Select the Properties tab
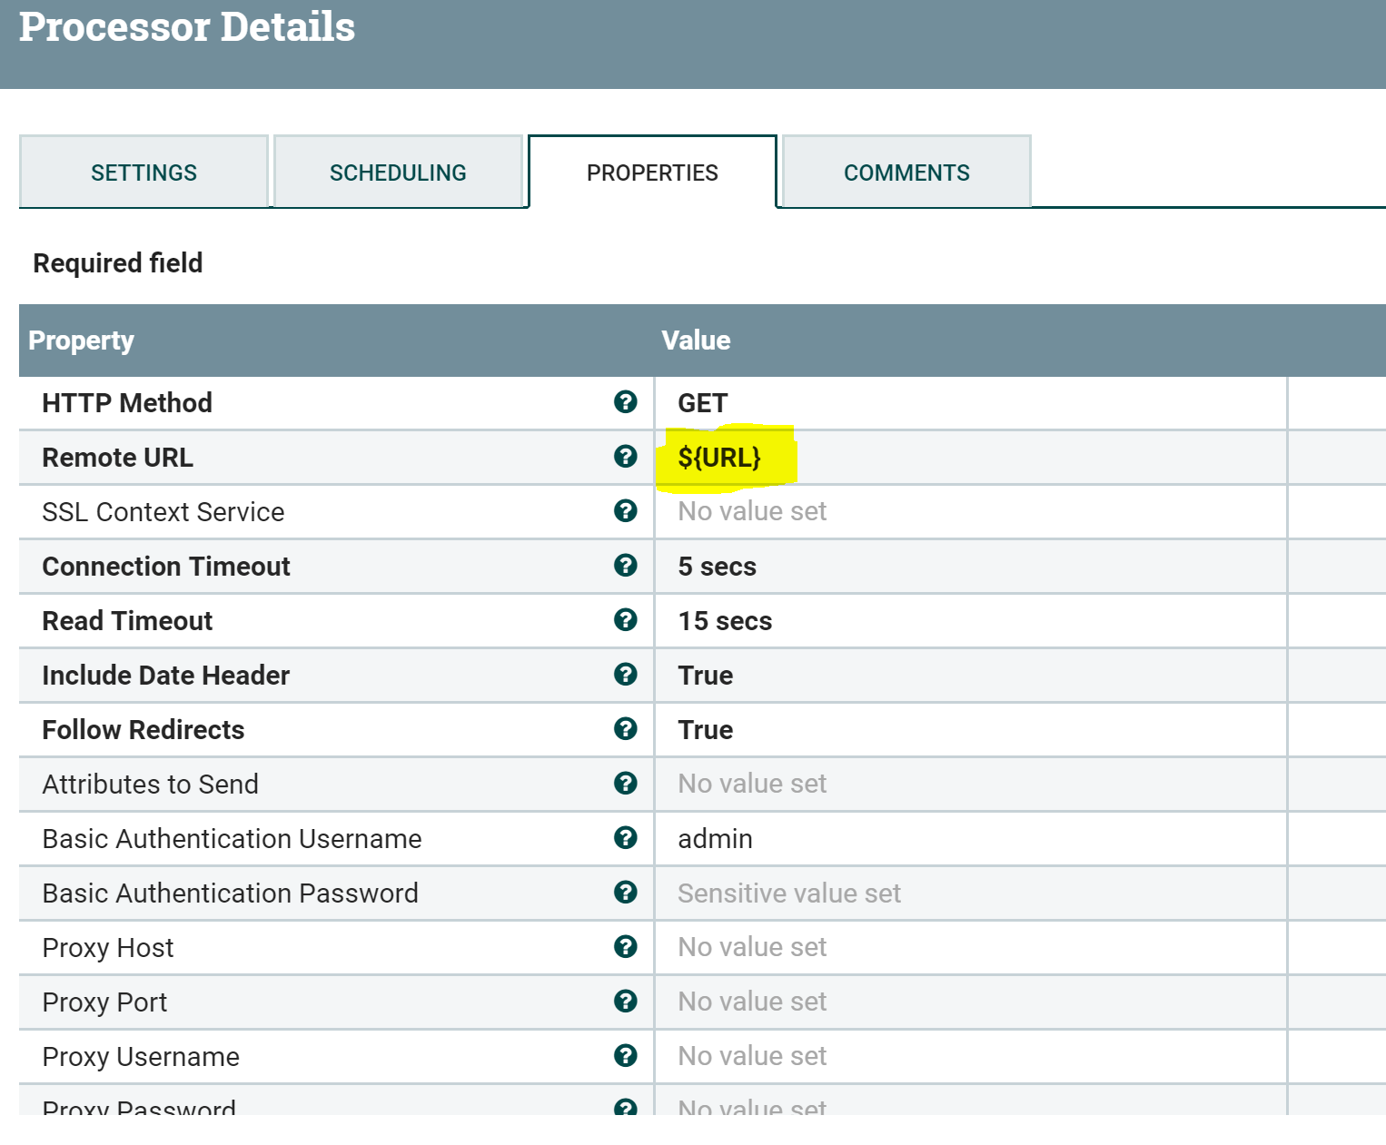This screenshot has width=1386, height=1145. (x=652, y=173)
